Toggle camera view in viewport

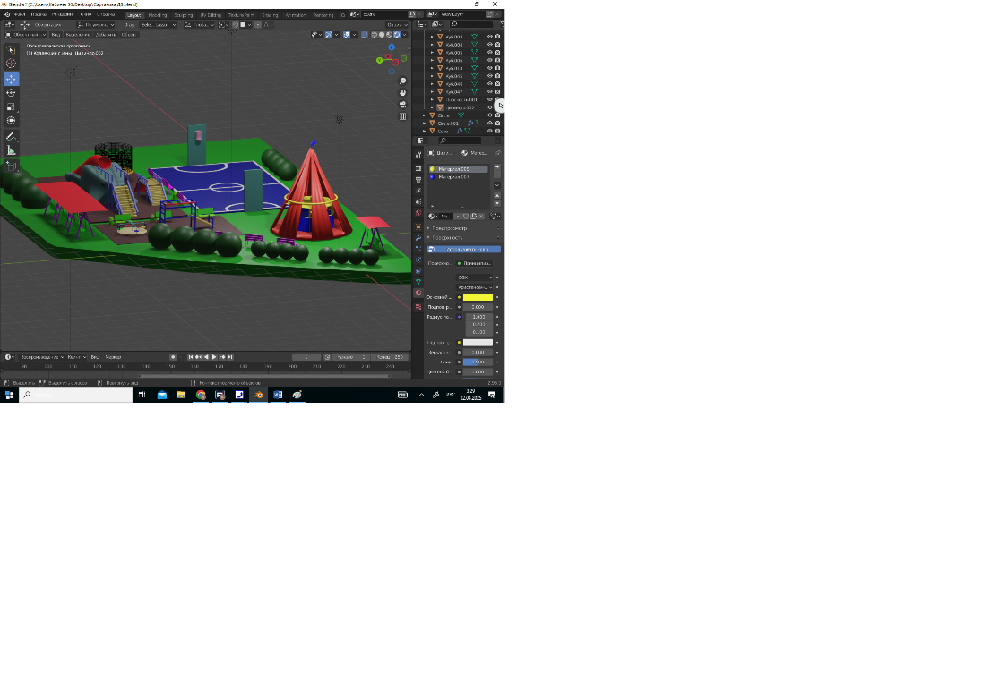(403, 104)
